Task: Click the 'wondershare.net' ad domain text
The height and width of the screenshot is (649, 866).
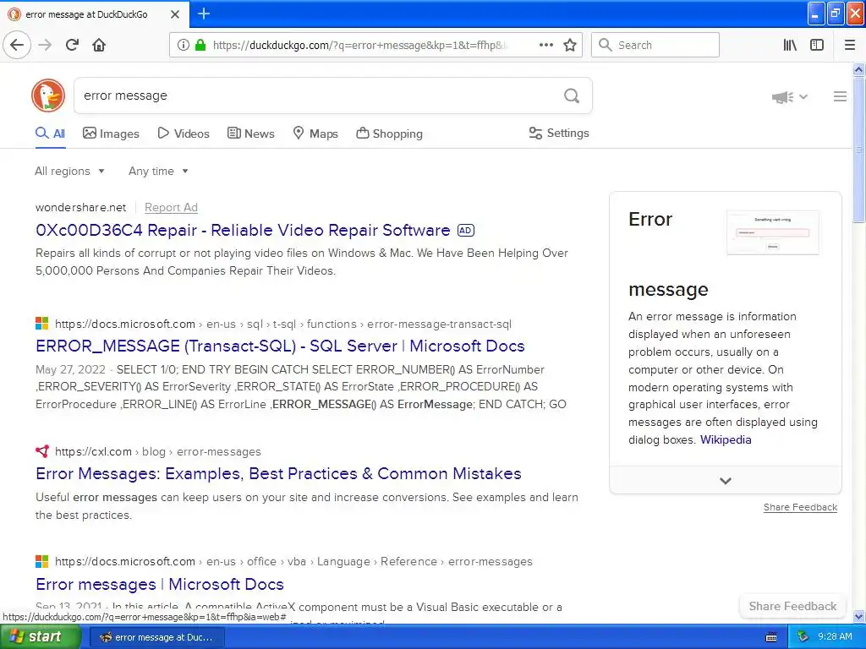Action: coord(80,208)
